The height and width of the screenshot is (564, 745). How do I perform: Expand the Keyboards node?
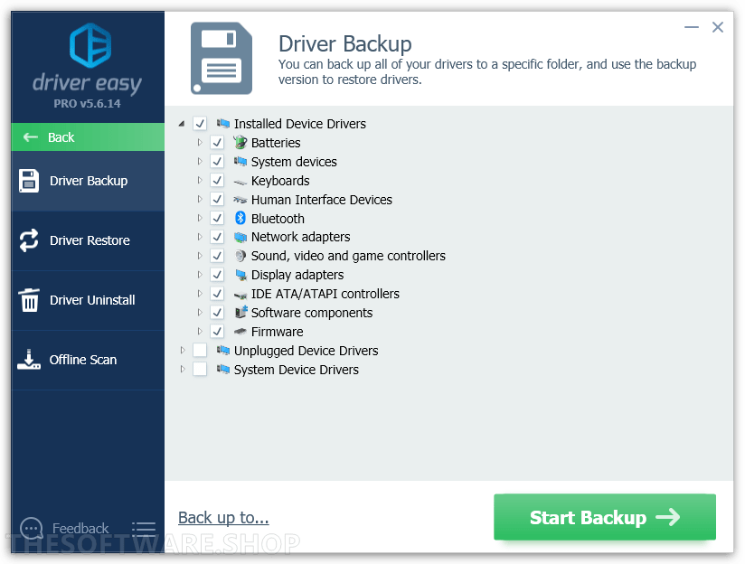200,180
